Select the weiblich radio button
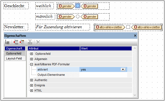This screenshot has width=165, height=101. point(78,6)
